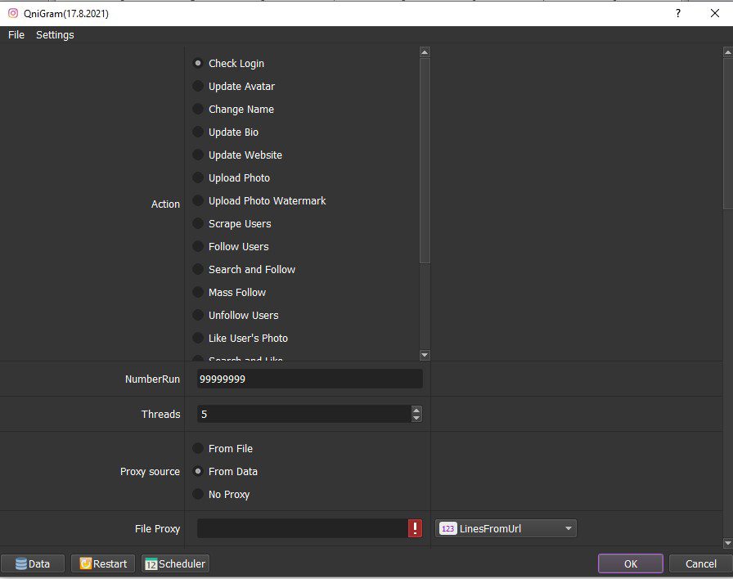Image resolution: width=733 pixels, height=579 pixels.
Task: Choose the No Proxy option
Action: click(x=222, y=495)
